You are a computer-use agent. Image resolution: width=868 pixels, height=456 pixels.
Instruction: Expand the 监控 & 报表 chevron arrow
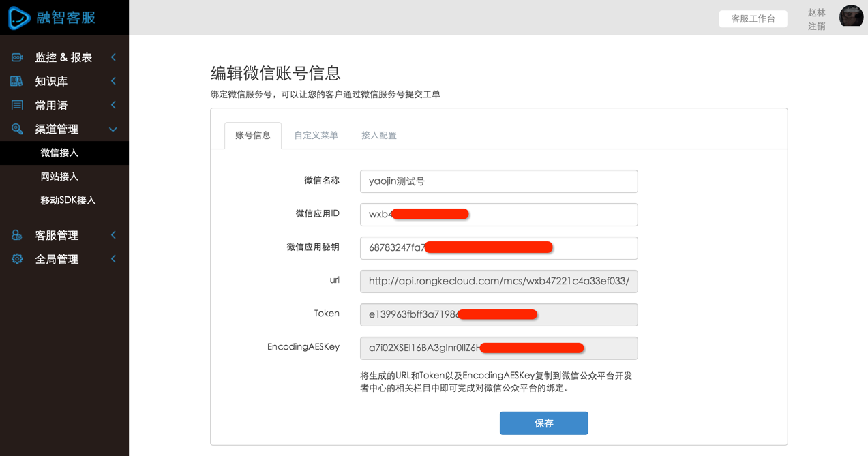click(x=113, y=58)
